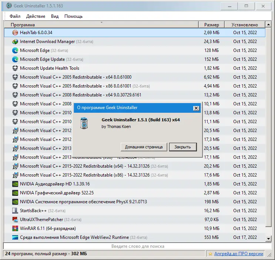Click the WinRAR 6.11 icon

(15, 228)
